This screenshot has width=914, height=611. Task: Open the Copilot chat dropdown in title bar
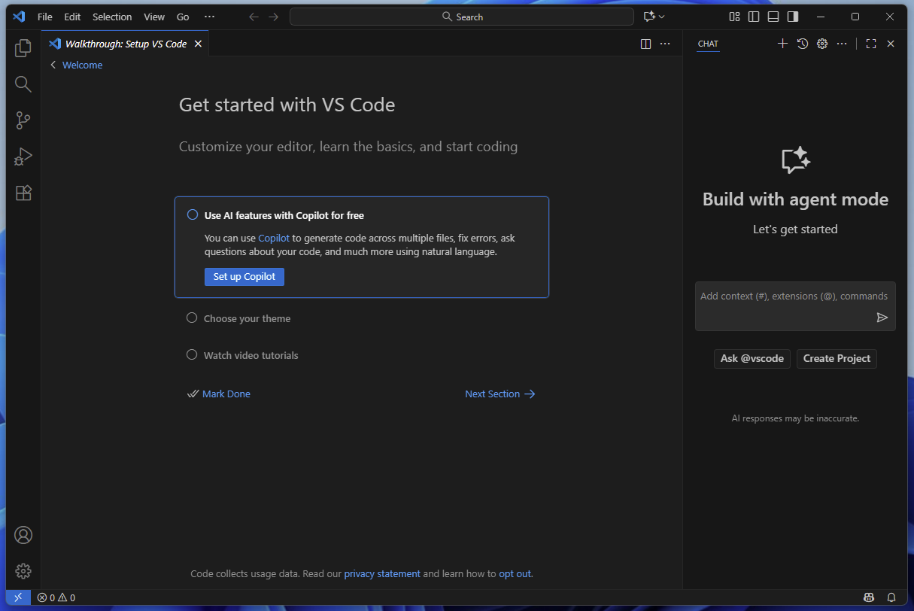pyautogui.click(x=654, y=17)
